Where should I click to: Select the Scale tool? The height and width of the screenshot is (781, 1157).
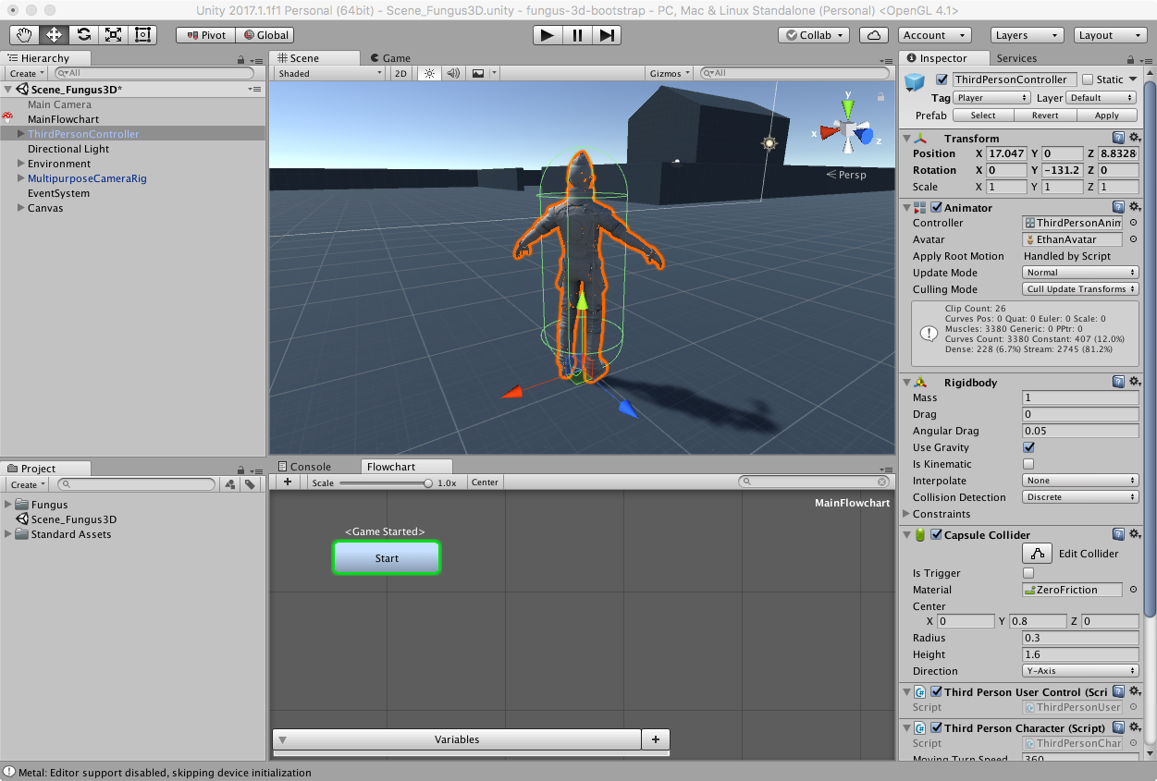pos(113,35)
